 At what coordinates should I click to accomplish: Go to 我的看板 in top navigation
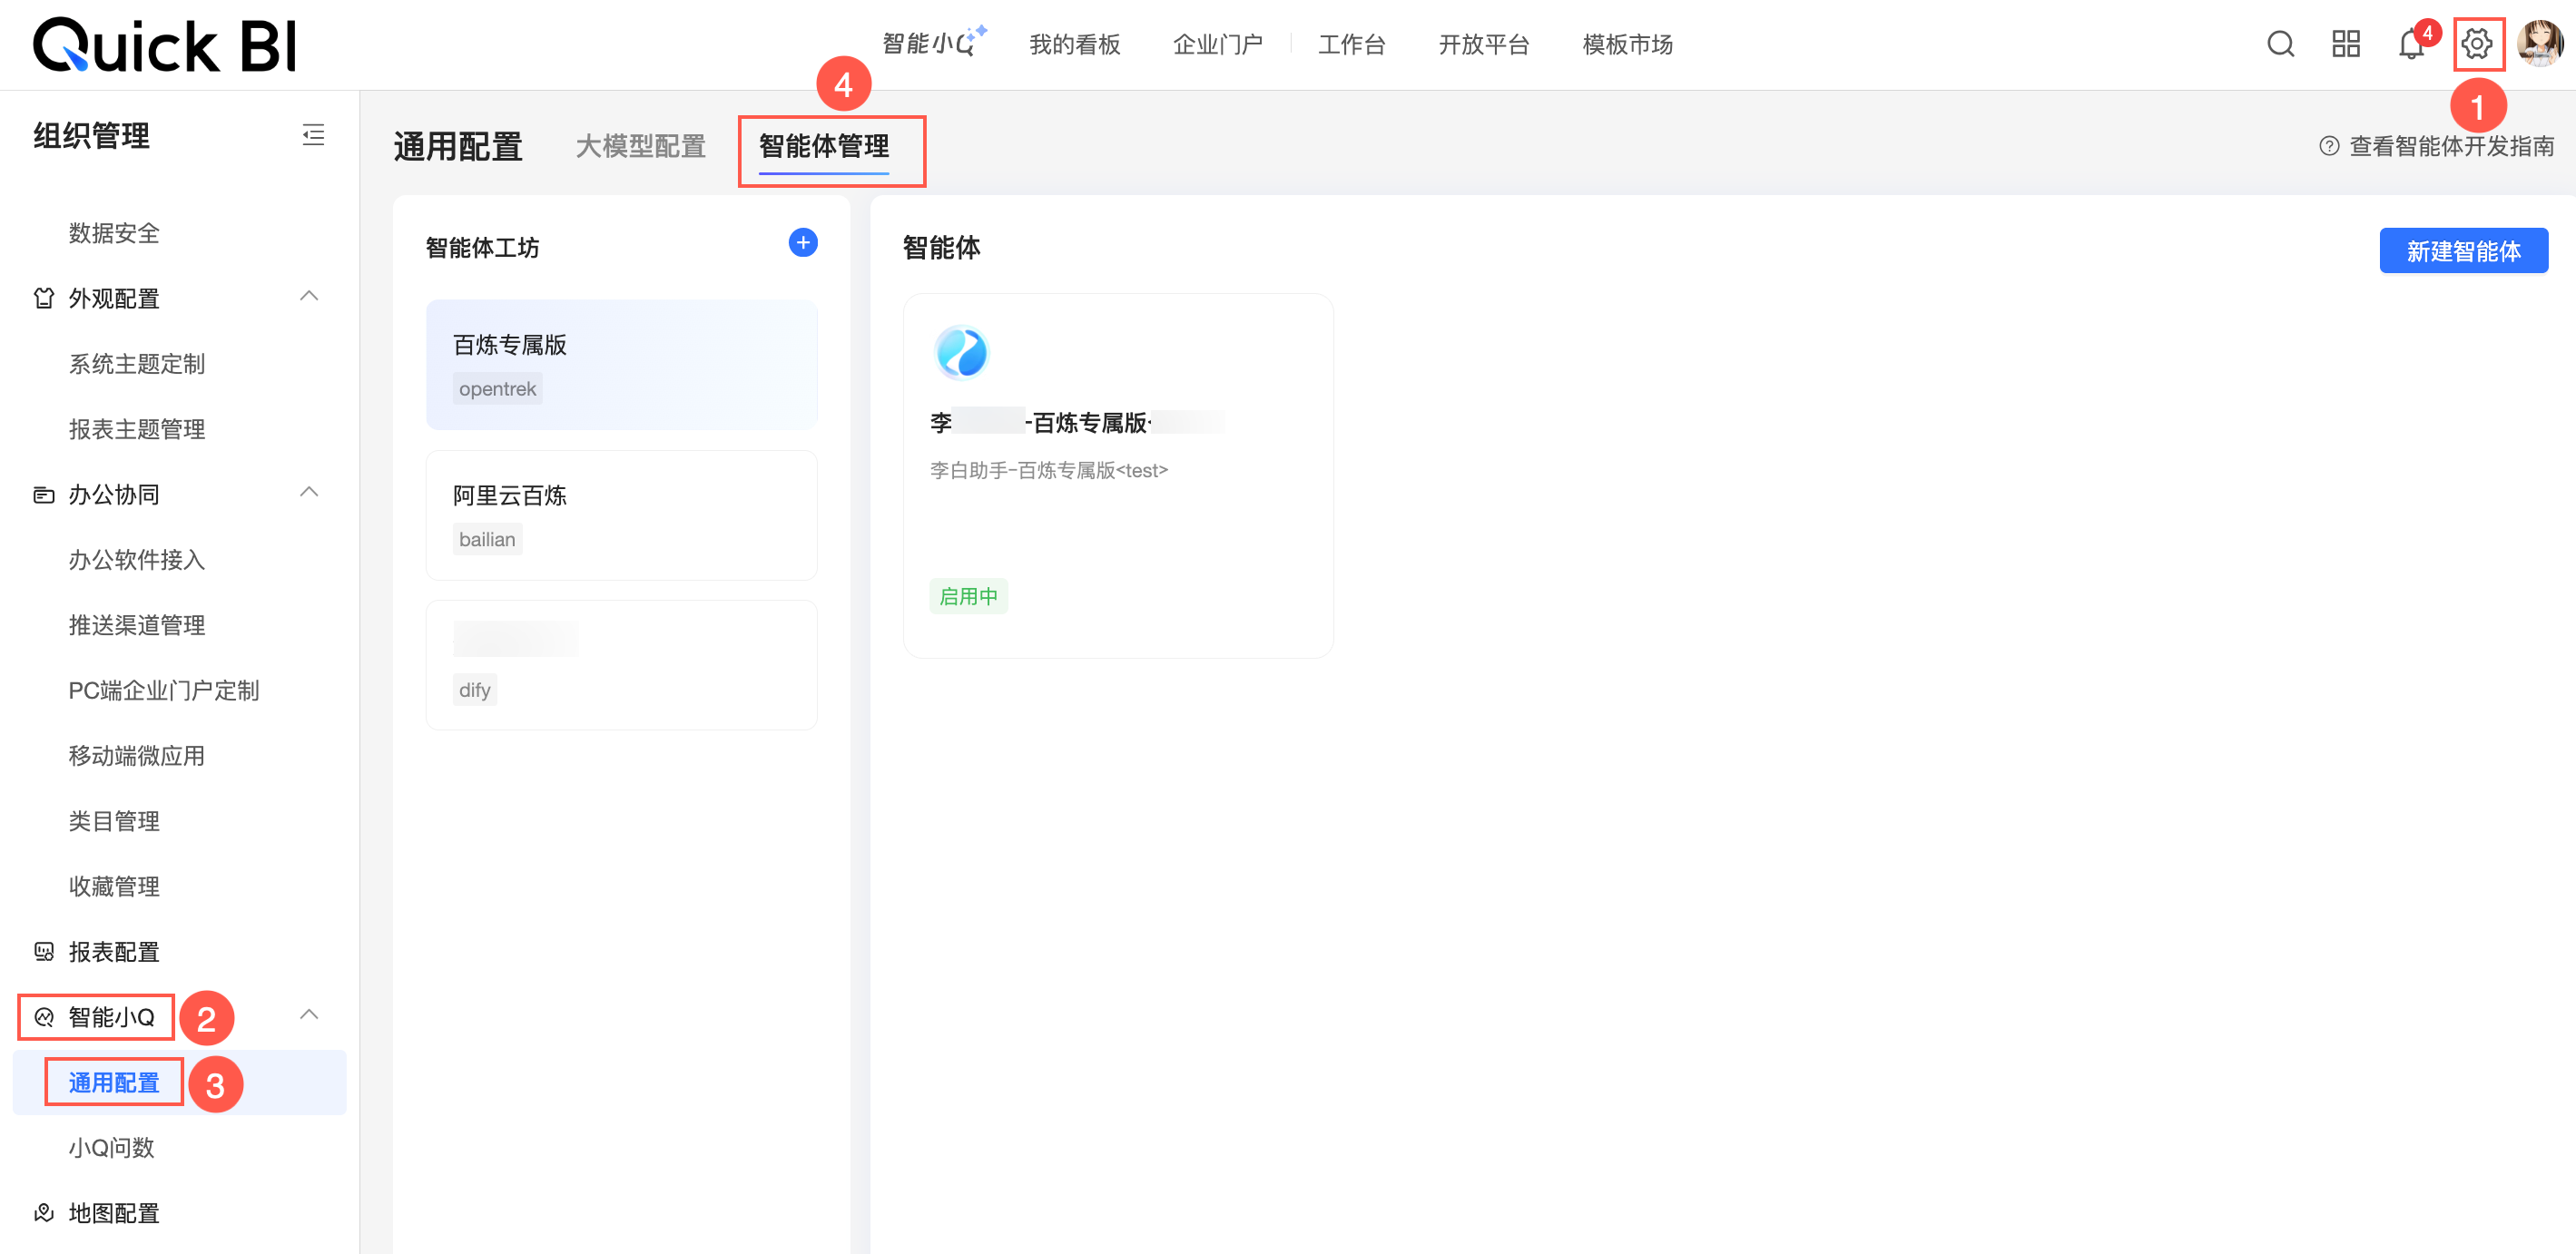point(1075,44)
